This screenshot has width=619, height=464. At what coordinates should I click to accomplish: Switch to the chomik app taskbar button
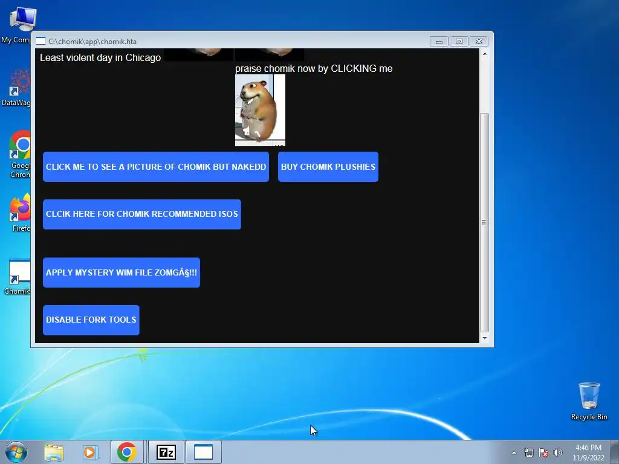point(203,452)
